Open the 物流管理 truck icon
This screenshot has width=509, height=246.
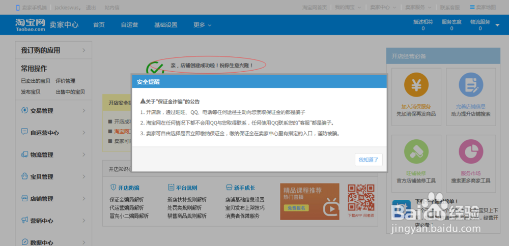(x=24, y=155)
